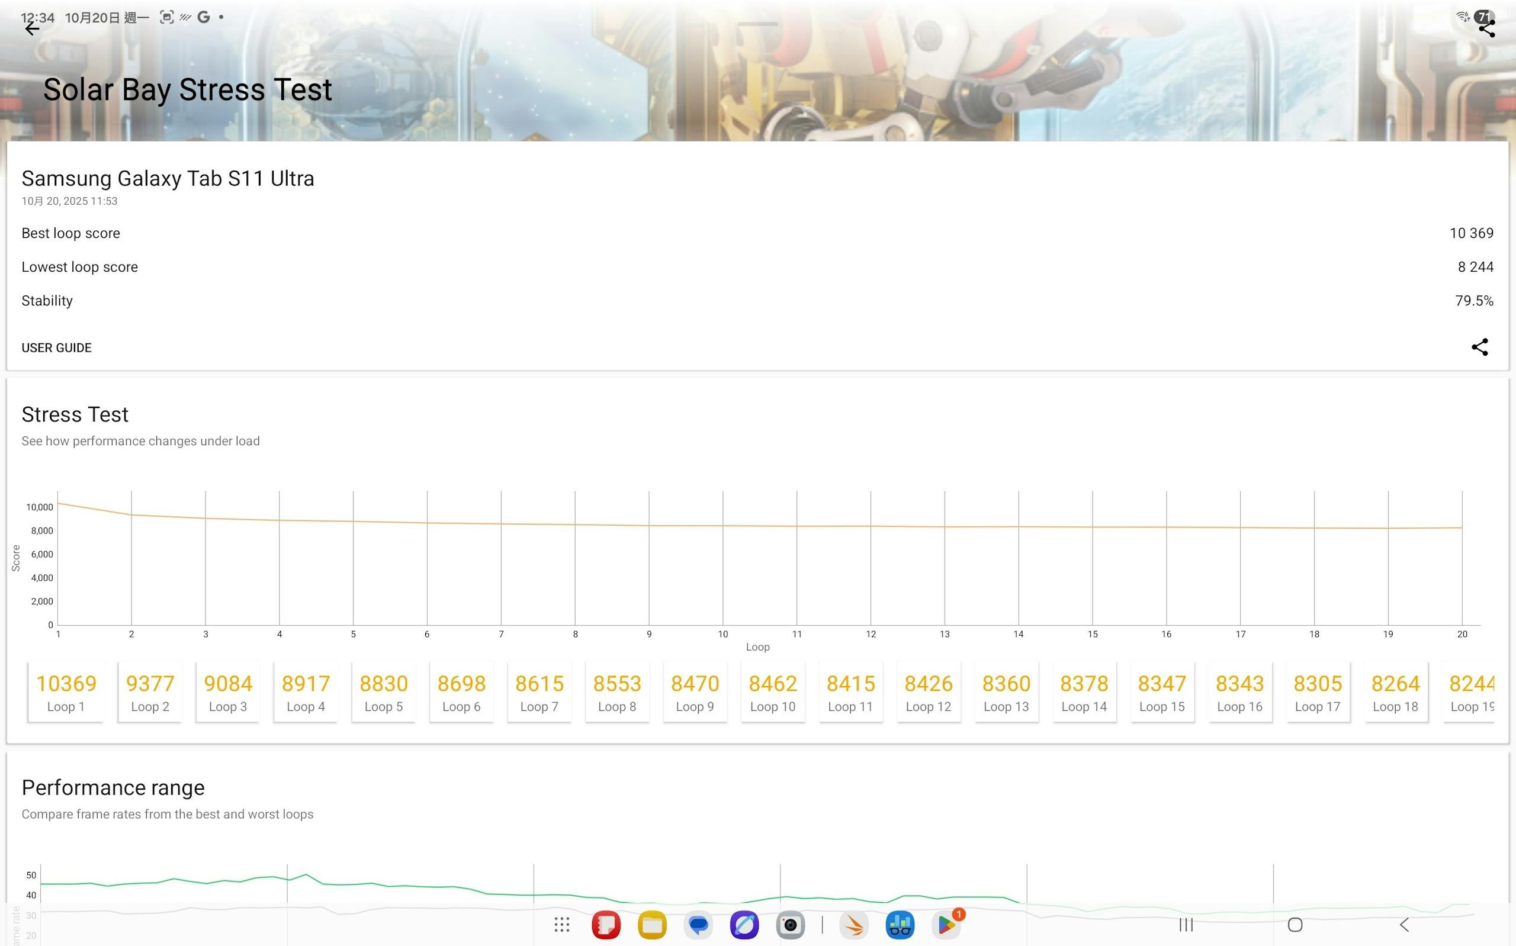This screenshot has height=946, width=1516.
Task: Tap the back arrow at top left
Action: 32,28
